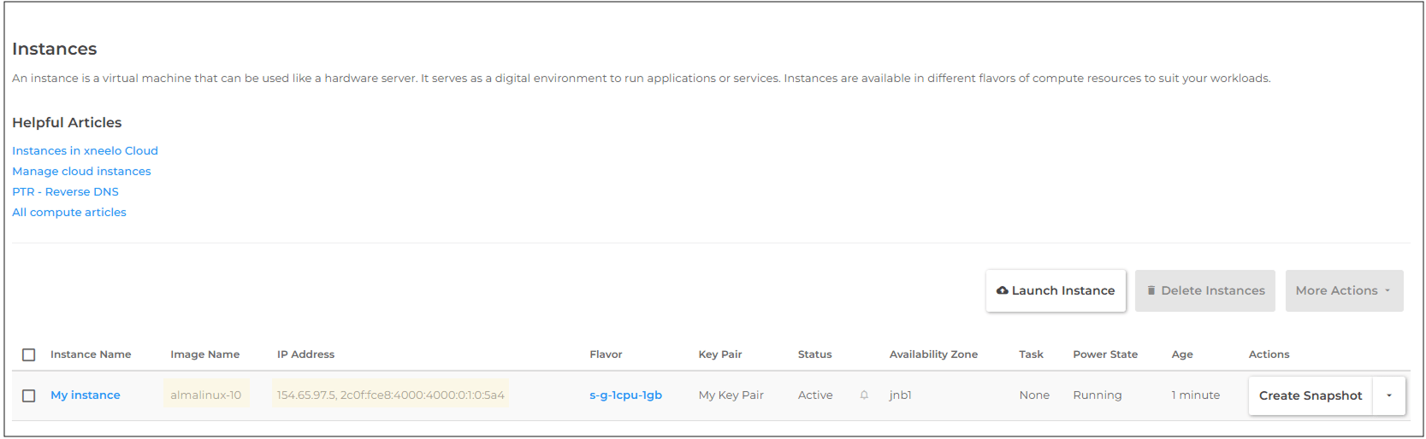
Task: Sort by the Instance Name column header
Action: (x=91, y=354)
